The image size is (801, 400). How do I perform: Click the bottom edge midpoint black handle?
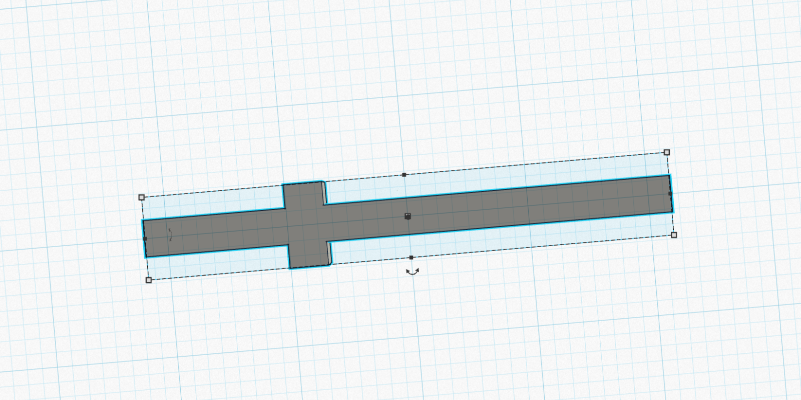coord(411,257)
